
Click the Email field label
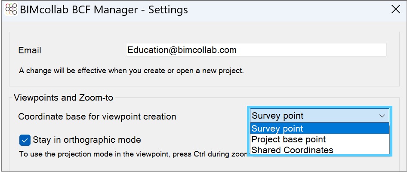click(x=30, y=50)
